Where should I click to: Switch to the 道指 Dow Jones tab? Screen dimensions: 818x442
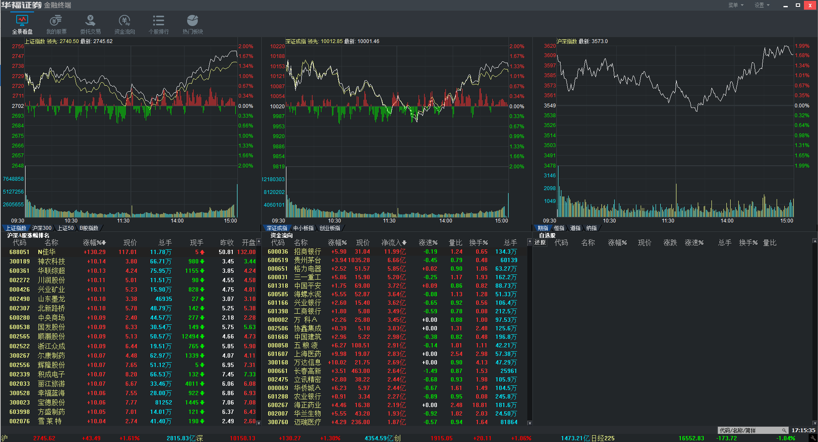click(x=575, y=228)
